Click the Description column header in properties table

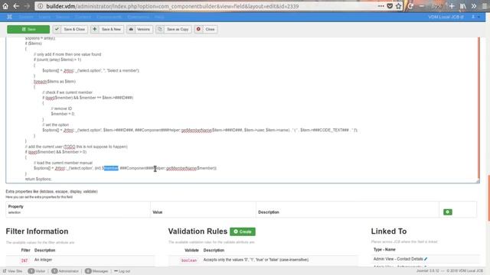(269, 212)
